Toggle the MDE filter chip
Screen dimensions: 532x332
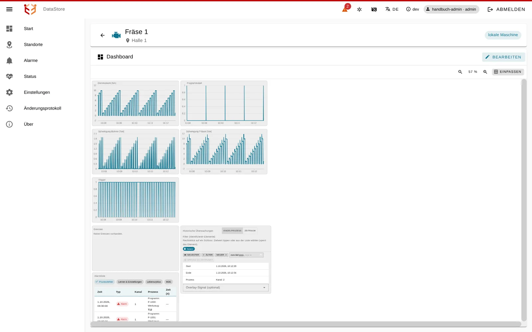169,282
